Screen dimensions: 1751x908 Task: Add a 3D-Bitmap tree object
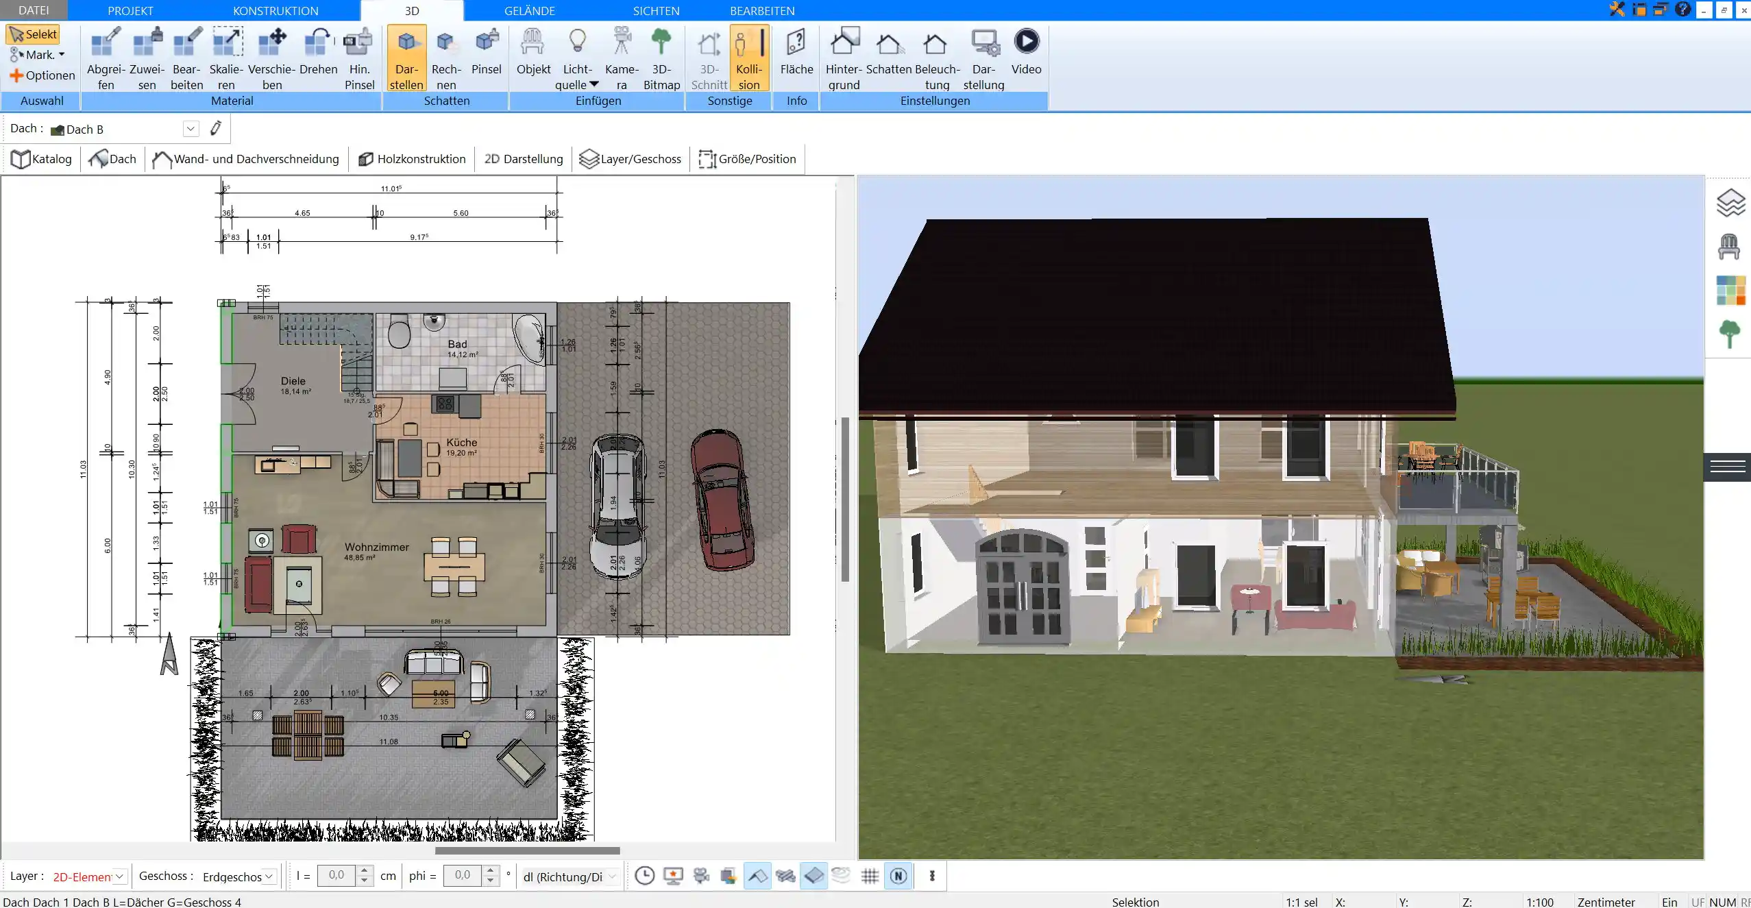pyautogui.click(x=661, y=58)
